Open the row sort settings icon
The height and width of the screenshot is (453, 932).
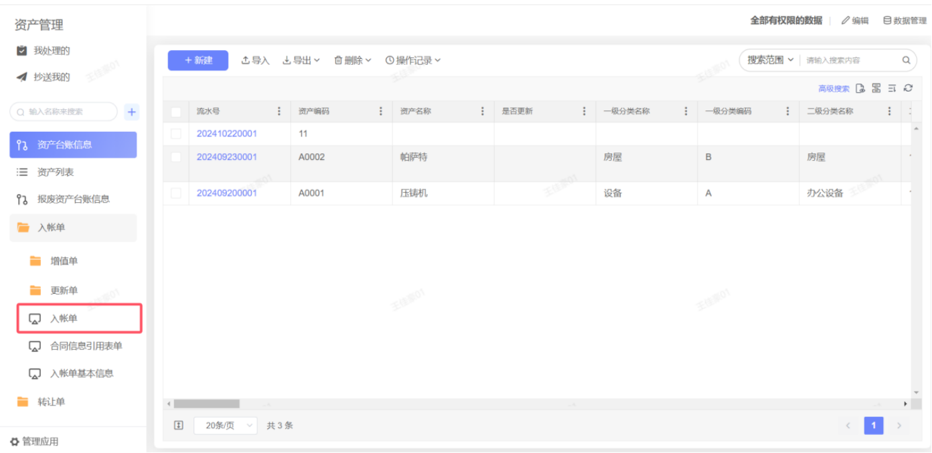pos(892,88)
